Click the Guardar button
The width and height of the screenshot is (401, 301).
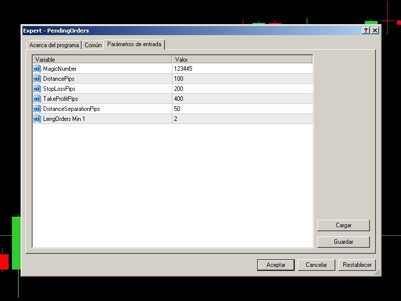click(x=343, y=242)
